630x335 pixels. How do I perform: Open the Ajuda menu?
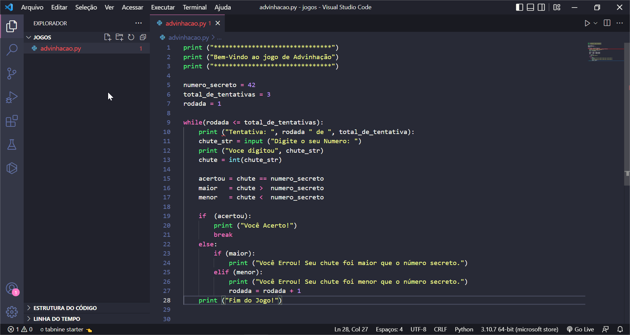[222, 7]
